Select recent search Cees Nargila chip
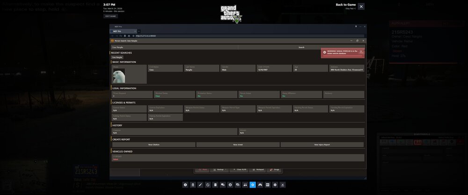Screen dimensions: 468x195 pyautogui.click(x=117, y=57)
